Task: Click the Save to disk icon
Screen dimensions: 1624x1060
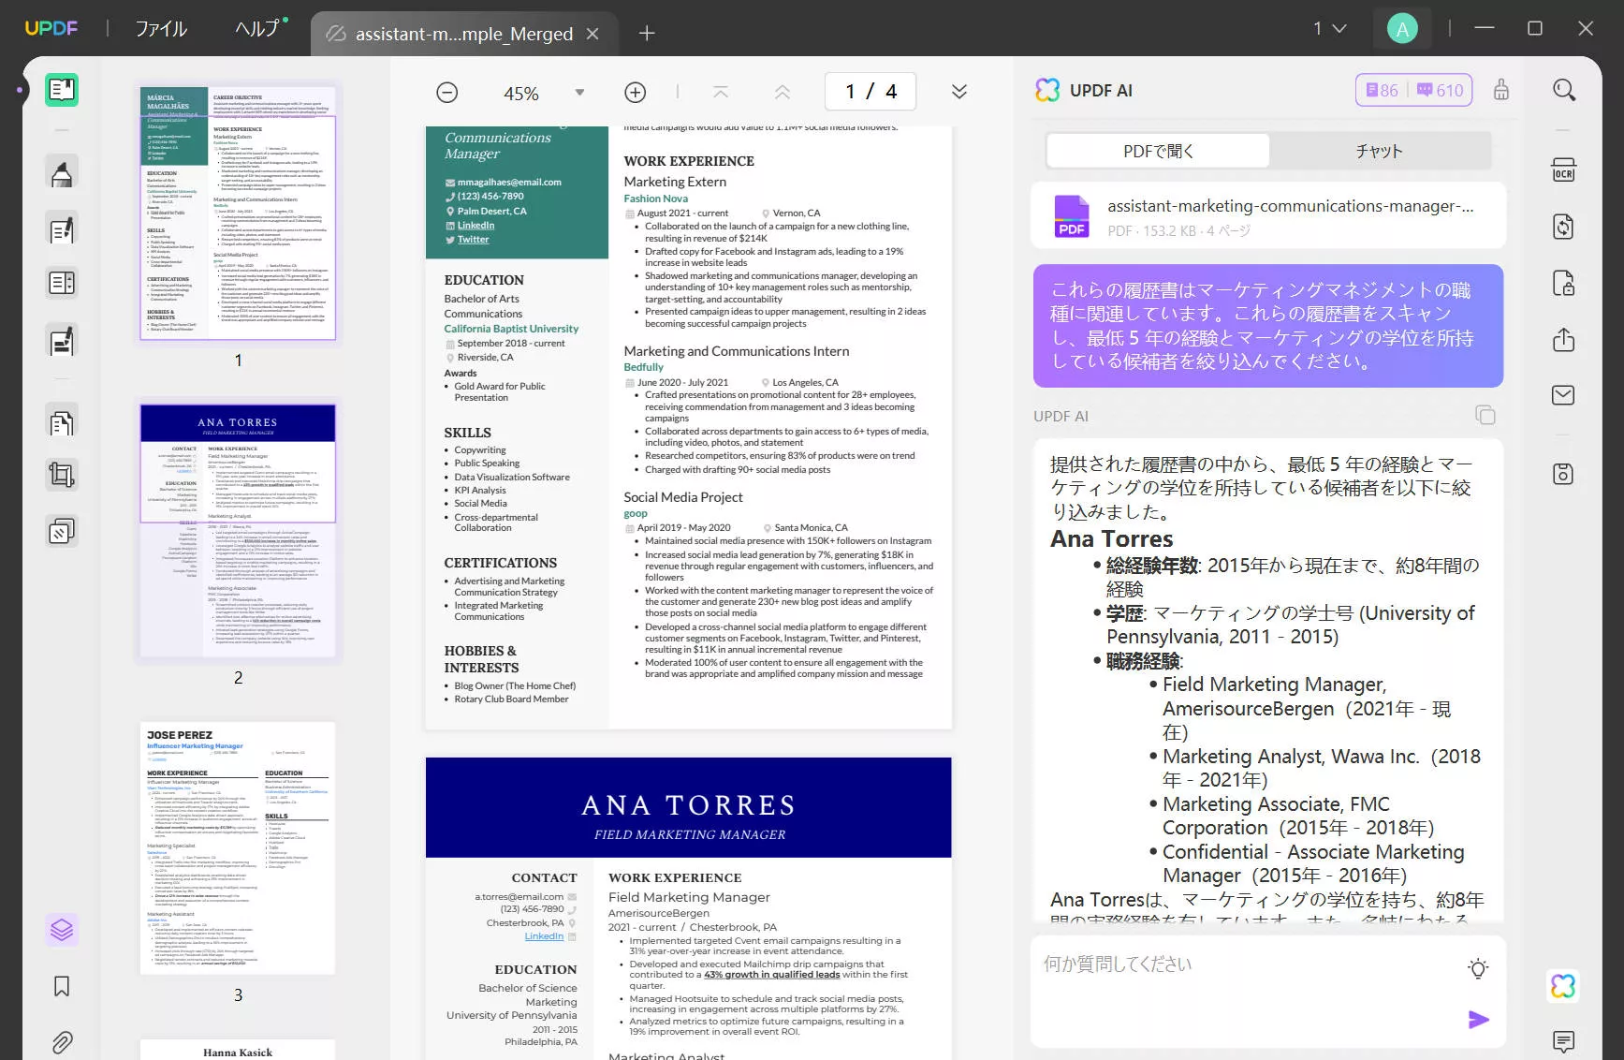Action: [1563, 474]
